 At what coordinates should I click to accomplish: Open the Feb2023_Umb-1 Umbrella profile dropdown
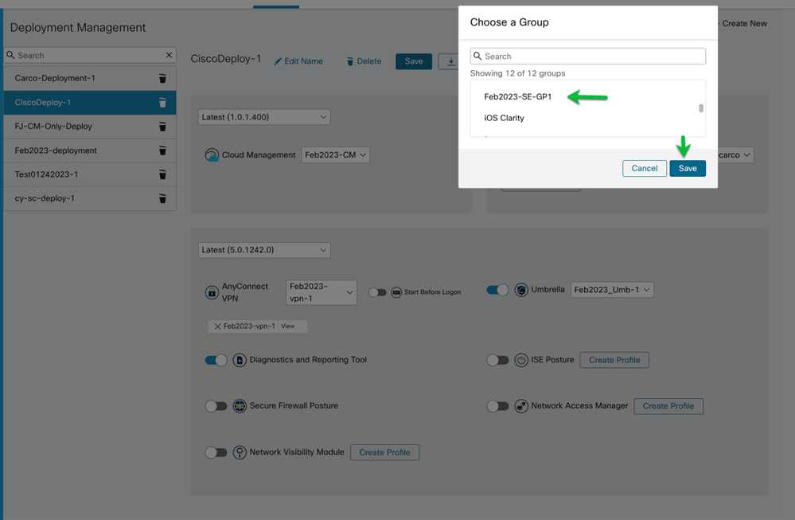(612, 290)
